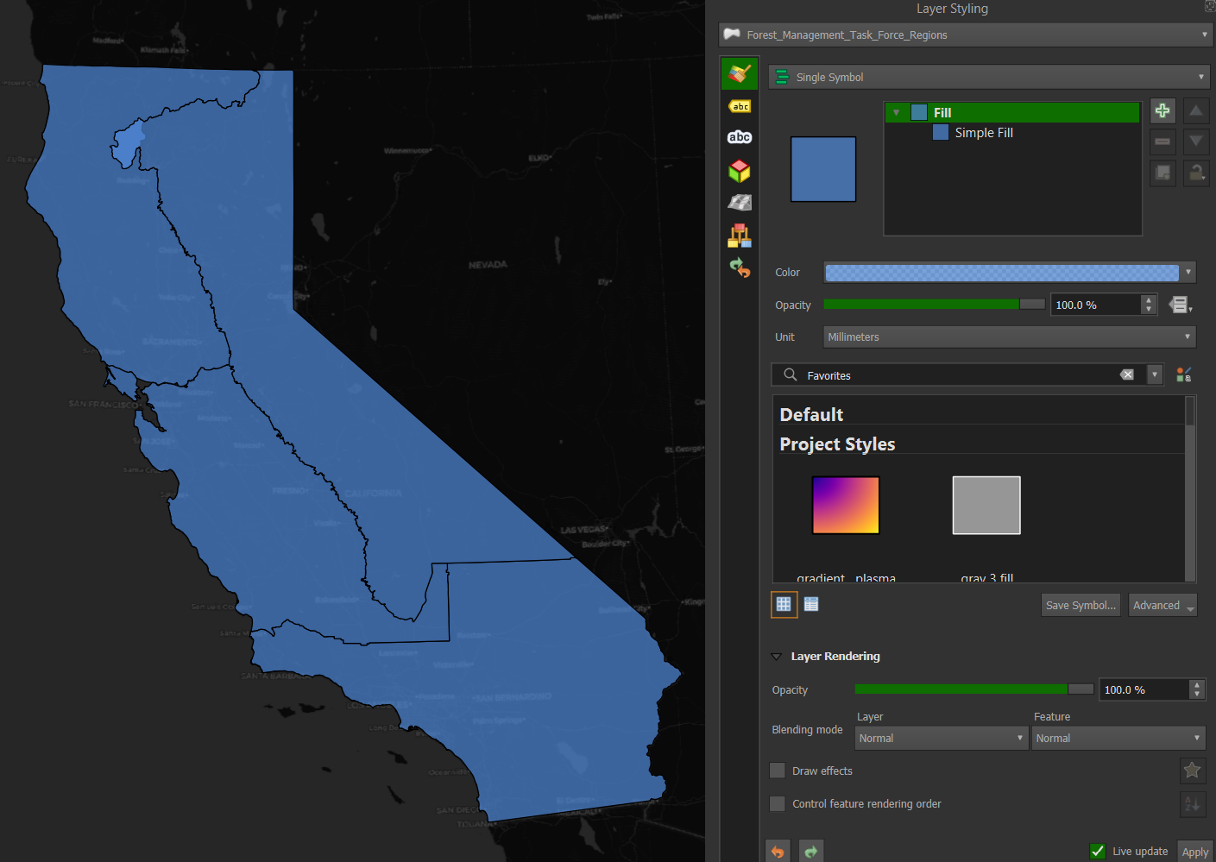Collapse the Layer Rendering section
This screenshot has width=1216, height=862.
coord(775,656)
